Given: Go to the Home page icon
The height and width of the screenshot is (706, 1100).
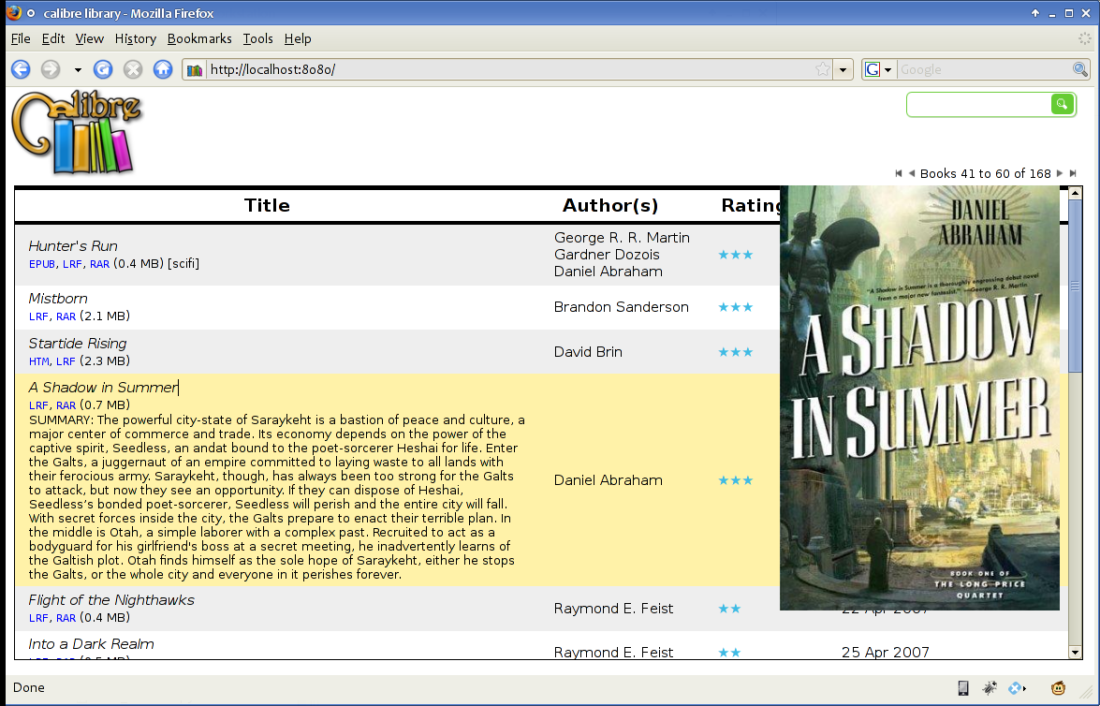Looking at the screenshot, I should (163, 69).
